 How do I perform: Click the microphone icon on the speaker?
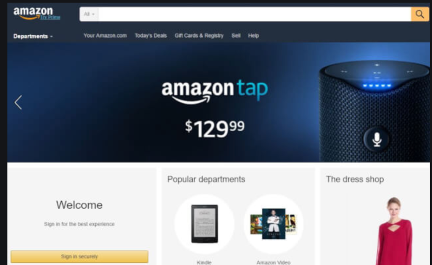click(x=377, y=139)
